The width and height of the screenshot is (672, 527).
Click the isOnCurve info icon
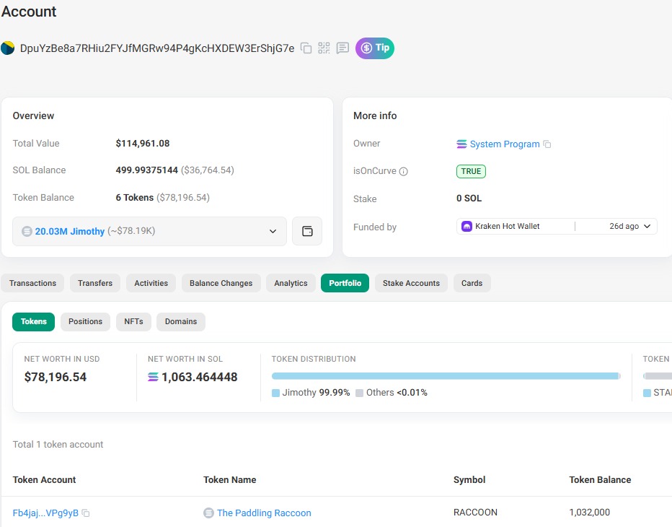(403, 171)
